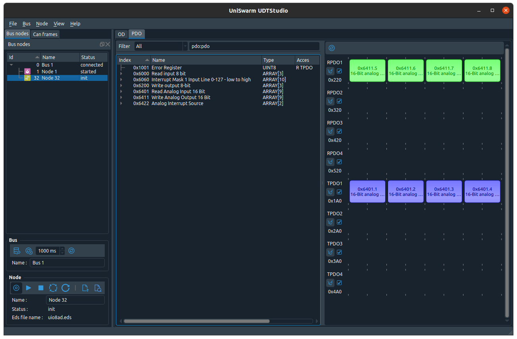The image size is (517, 339).
Task: Start the node with the play icon
Action: (x=29, y=288)
